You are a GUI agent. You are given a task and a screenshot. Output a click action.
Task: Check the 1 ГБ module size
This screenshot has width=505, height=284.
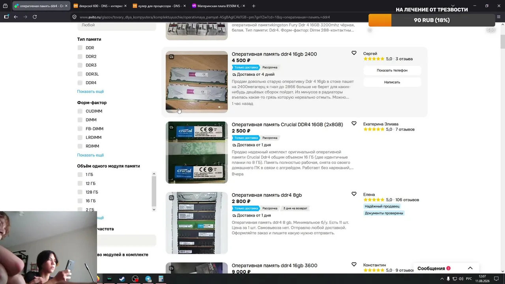pyautogui.click(x=80, y=175)
